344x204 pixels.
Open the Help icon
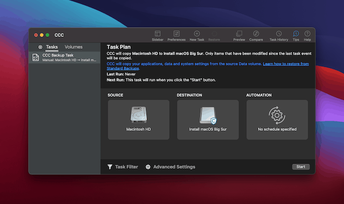[x=307, y=33]
